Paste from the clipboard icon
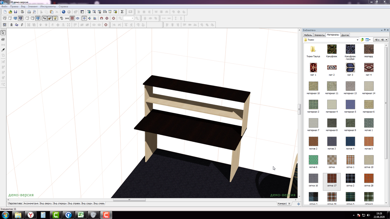Viewport: 390px width, 219px height. click(52, 12)
